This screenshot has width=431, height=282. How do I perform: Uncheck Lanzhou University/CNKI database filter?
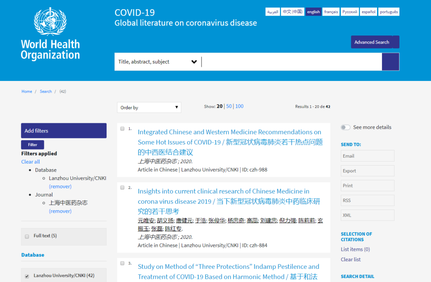[27, 276]
